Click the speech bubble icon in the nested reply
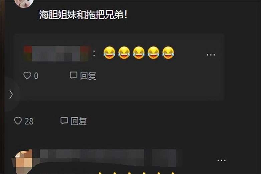This screenshot has width=261, height=174. (73, 75)
